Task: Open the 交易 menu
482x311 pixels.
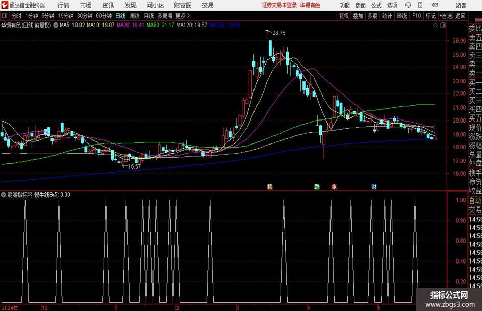Action: (208, 5)
